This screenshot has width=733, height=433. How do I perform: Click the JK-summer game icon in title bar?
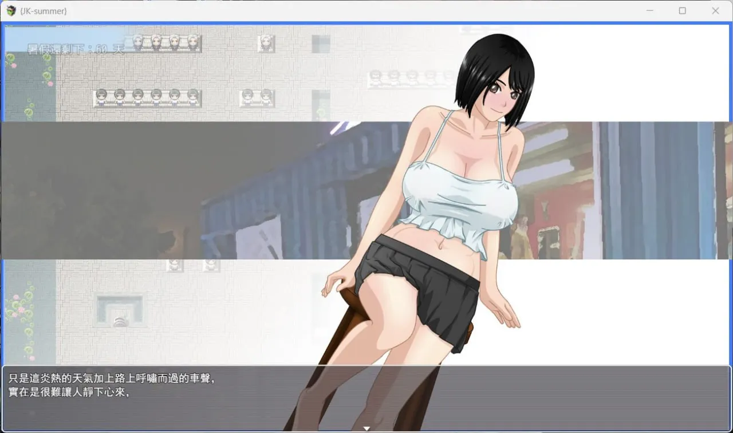[10, 11]
